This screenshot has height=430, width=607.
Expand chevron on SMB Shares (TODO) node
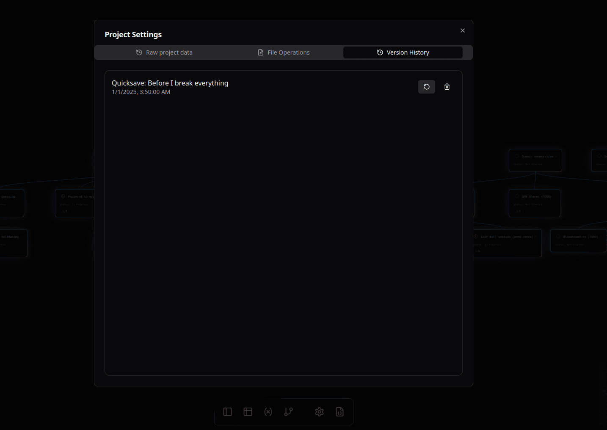555,196
